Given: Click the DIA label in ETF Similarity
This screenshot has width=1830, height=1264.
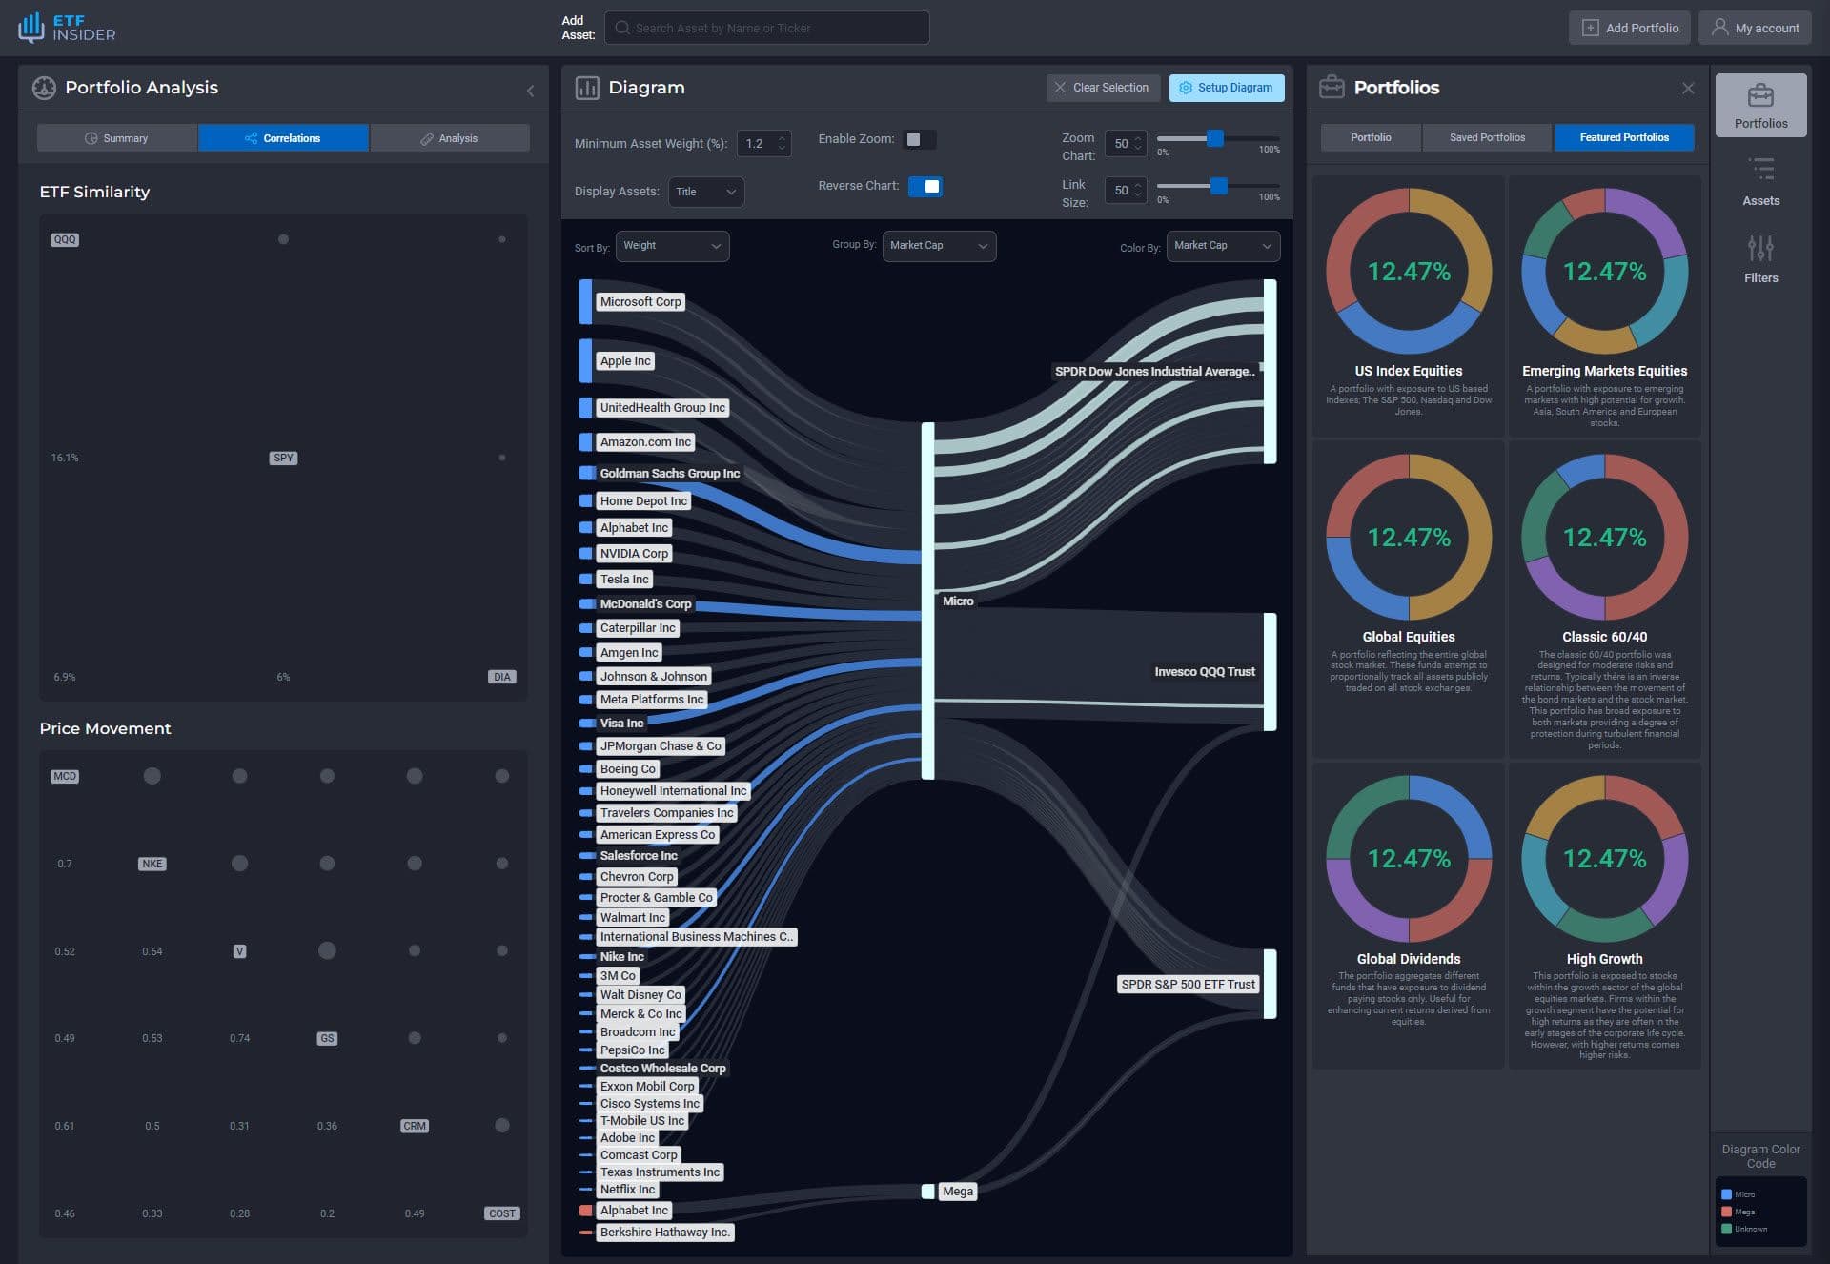Looking at the screenshot, I should [x=502, y=677].
